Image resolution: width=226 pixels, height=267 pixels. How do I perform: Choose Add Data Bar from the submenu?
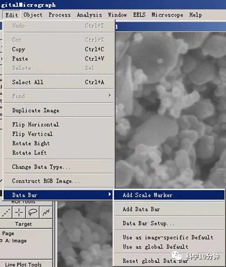[x=141, y=209]
